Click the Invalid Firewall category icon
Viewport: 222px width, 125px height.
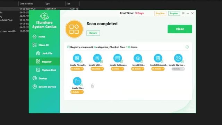[x=77, y=58]
